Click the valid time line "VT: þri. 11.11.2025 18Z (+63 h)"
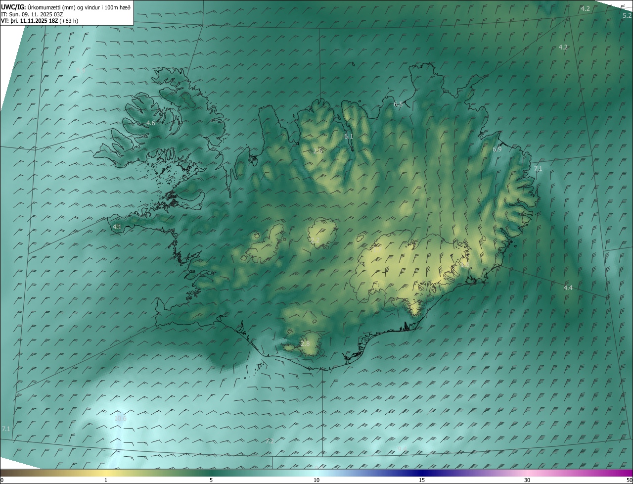 pos(40,21)
